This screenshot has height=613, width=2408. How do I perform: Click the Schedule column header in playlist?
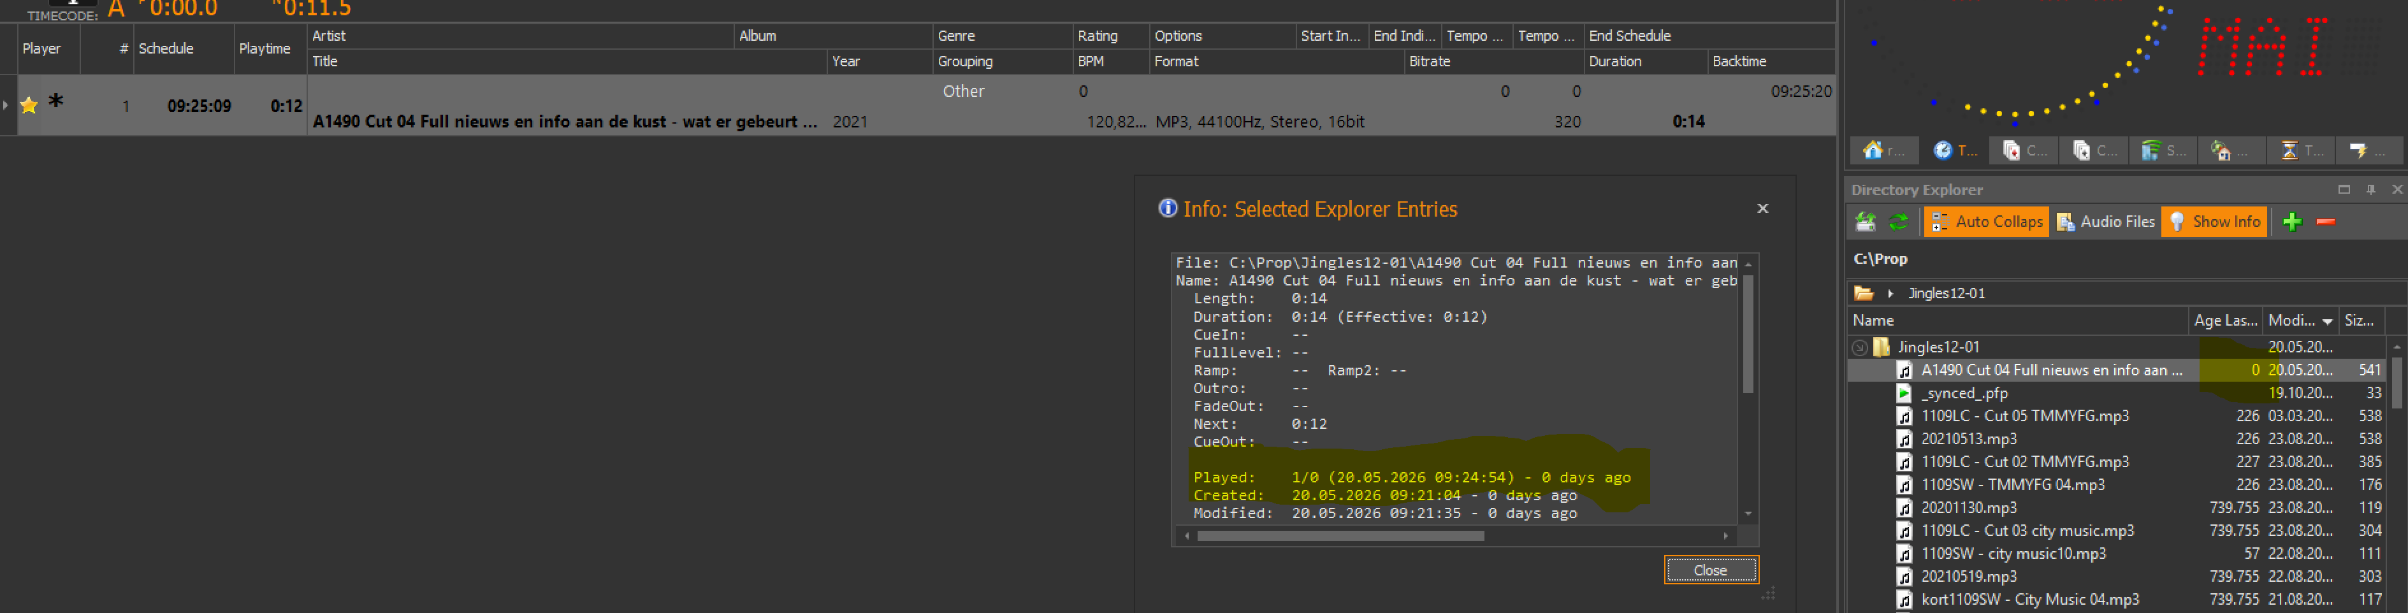(184, 48)
